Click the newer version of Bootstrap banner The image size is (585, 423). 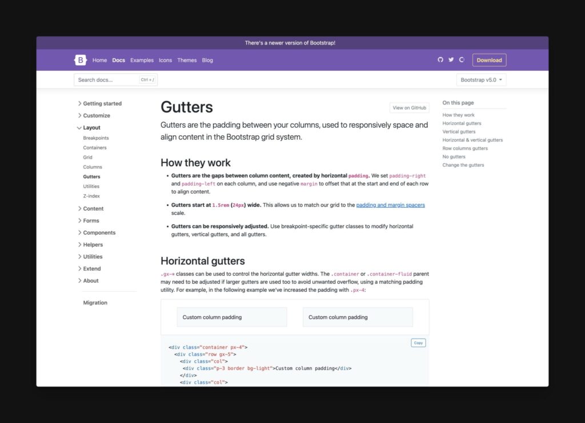click(290, 43)
